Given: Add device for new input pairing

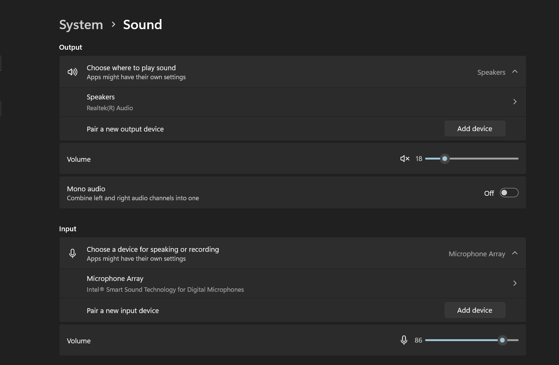Looking at the screenshot, I should pos(474,310).
